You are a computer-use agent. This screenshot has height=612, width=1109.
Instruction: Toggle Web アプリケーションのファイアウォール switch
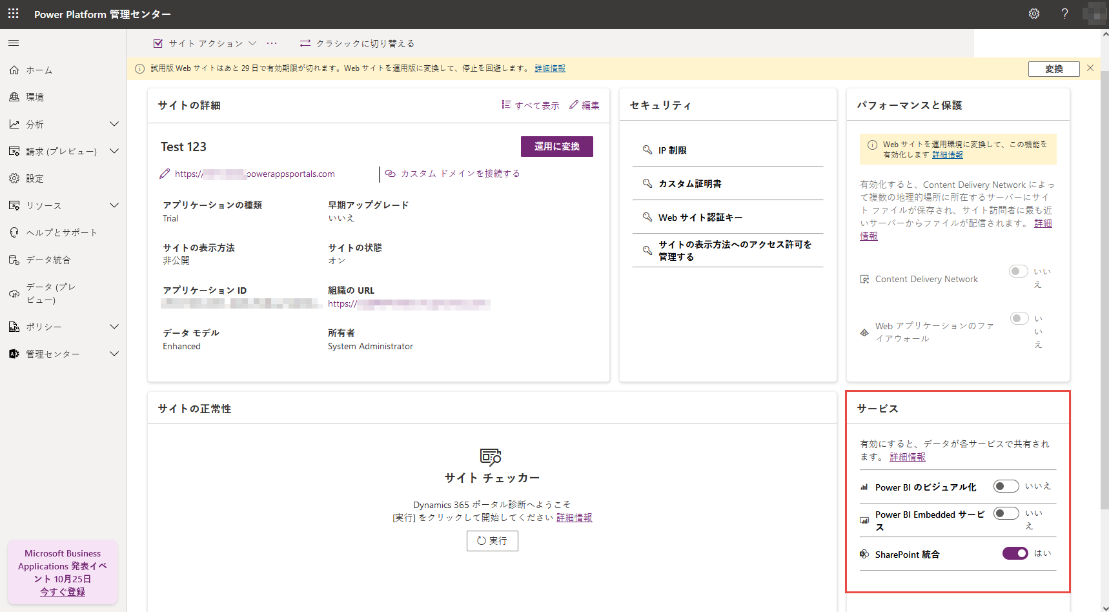pyautogui.click(x=1019, y=318)
